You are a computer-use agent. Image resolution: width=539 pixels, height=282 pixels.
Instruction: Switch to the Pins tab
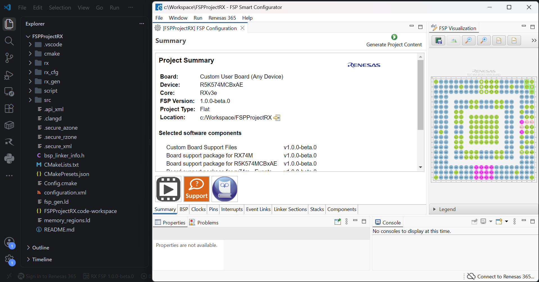pos(213,209)
